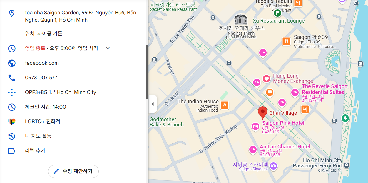
Task: Click the plus code dots icon
Action: click(12, 92)
